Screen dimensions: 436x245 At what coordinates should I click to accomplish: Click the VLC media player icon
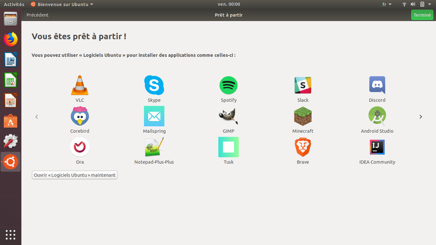[x=79, y=85]
